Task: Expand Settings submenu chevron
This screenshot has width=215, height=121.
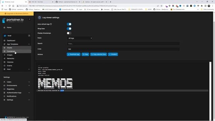Action: [29, 100]
